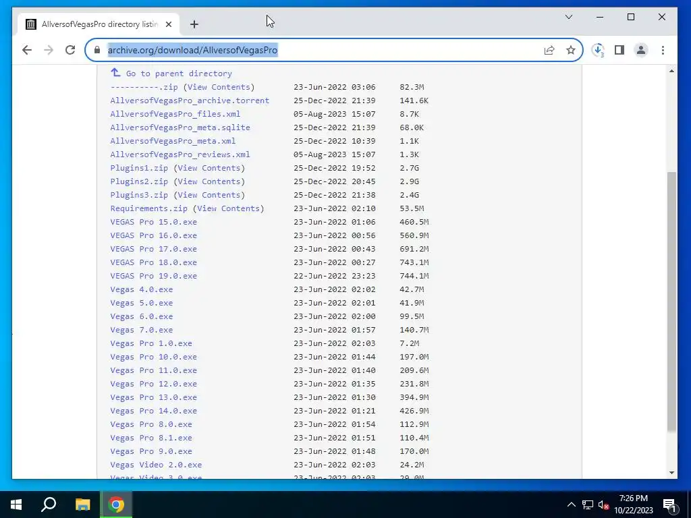
Task: Open the muted volume tray icon
Action: (603, 505)
